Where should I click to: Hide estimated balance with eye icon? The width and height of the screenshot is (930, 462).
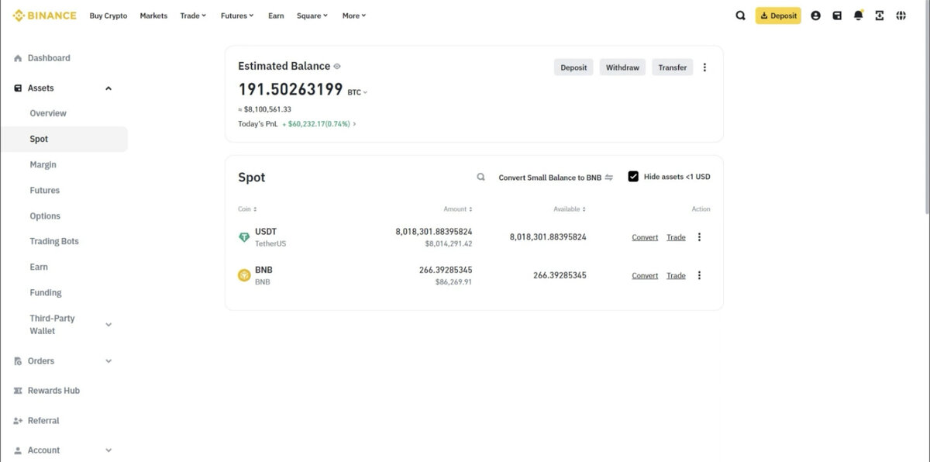(337, 67)
